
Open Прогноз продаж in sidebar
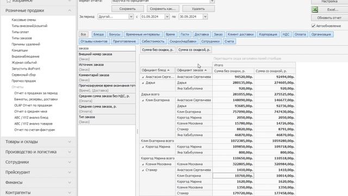[24, 81]
